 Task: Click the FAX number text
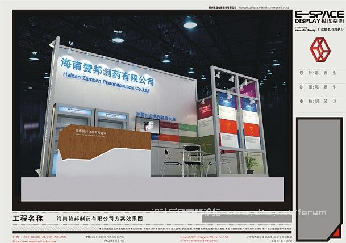tap(114, 240)
